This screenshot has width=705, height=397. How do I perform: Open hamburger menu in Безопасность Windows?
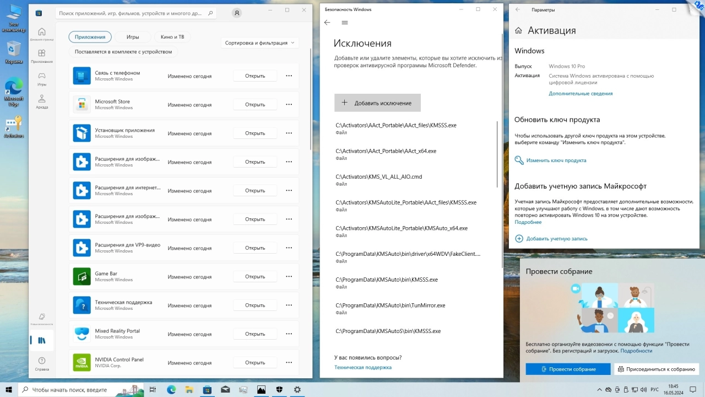pyautogui.click(x=345, y=23)
